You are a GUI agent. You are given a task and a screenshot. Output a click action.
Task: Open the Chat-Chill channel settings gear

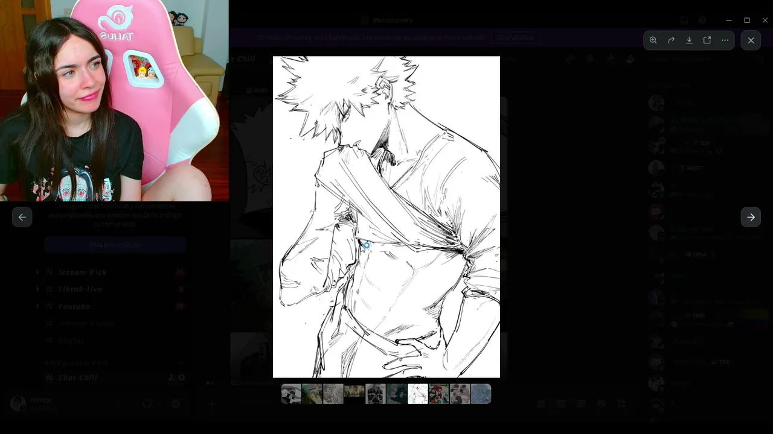click(181, 377)
